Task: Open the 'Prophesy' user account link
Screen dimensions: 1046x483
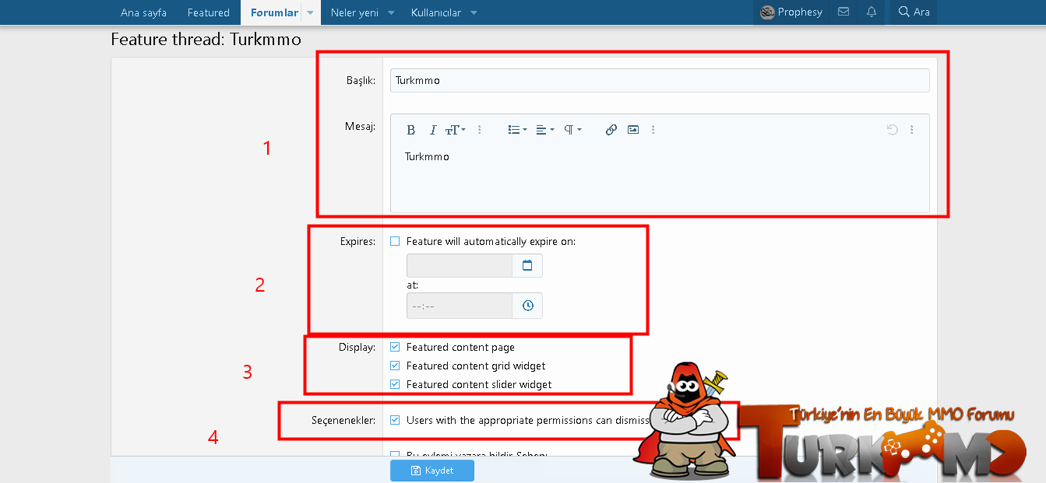Action: (x=791, y=12)
